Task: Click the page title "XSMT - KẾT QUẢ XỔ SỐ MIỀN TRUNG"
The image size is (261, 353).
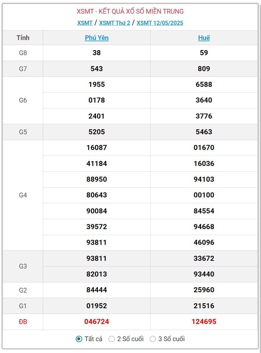Action: pos(130,11)
